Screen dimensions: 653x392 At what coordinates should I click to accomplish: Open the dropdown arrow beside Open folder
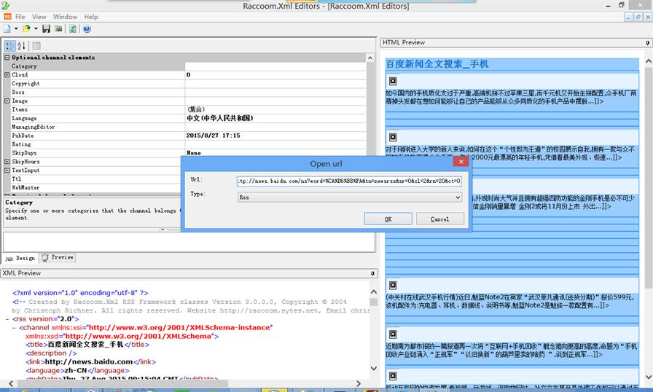pyautogui.click(x=36, y=28)
